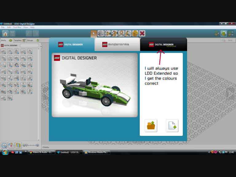Activate the Hinge tool
The width and height of the screenshot is (236, 177).
tap(108, 33)
